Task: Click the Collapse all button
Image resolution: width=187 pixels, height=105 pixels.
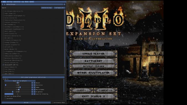Action: (x=59, y=8)
